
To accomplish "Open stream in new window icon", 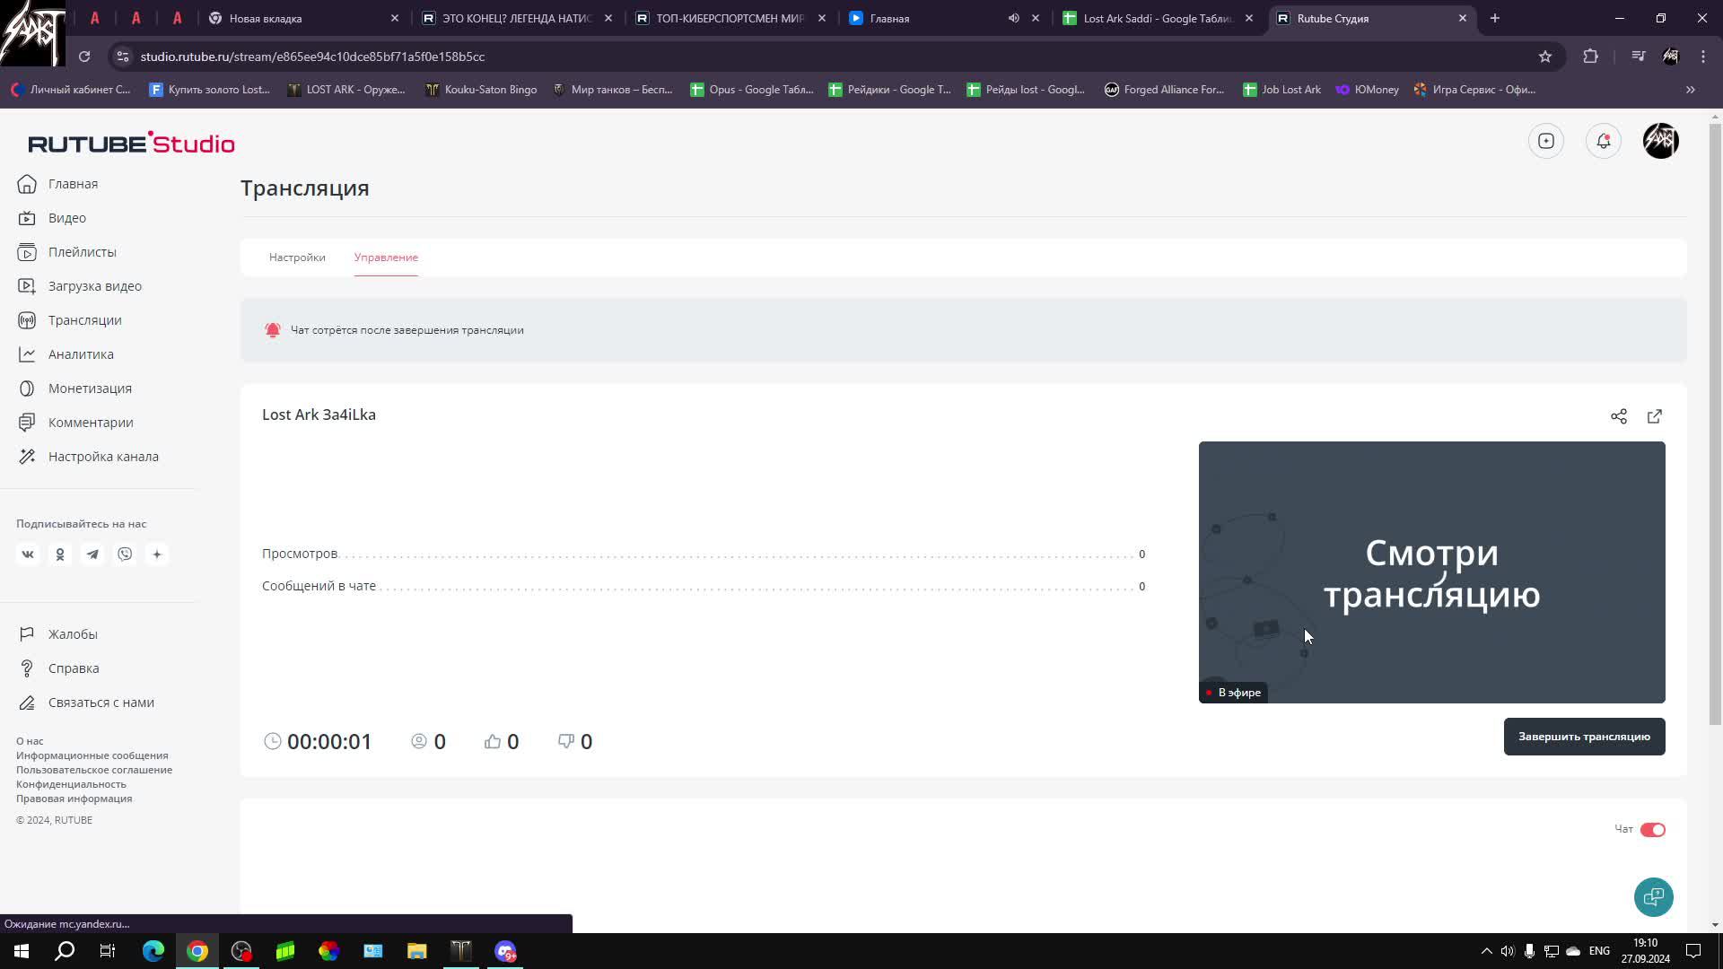I will click(1654, 416).
